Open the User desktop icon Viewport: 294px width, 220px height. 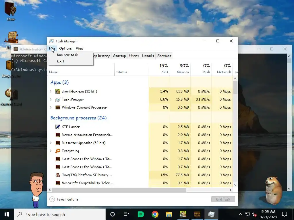pos(11,11)
